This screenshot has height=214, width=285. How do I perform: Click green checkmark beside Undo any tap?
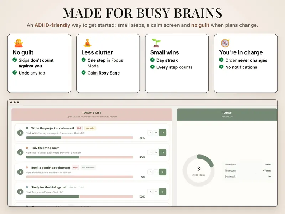(x=15, y=72)
